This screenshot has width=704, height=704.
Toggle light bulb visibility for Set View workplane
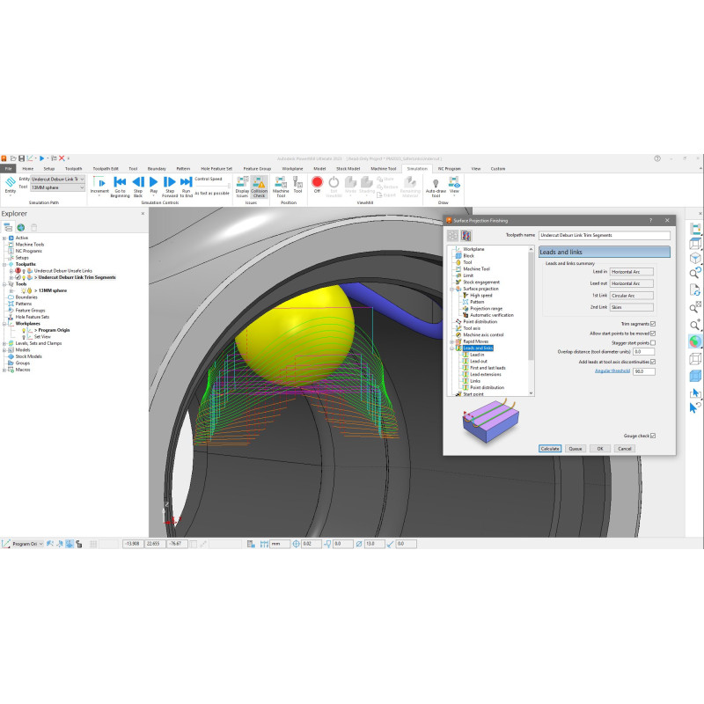pos(24,336)
